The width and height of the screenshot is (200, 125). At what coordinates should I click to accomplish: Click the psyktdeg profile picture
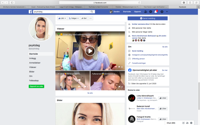[x=41, y=29]
